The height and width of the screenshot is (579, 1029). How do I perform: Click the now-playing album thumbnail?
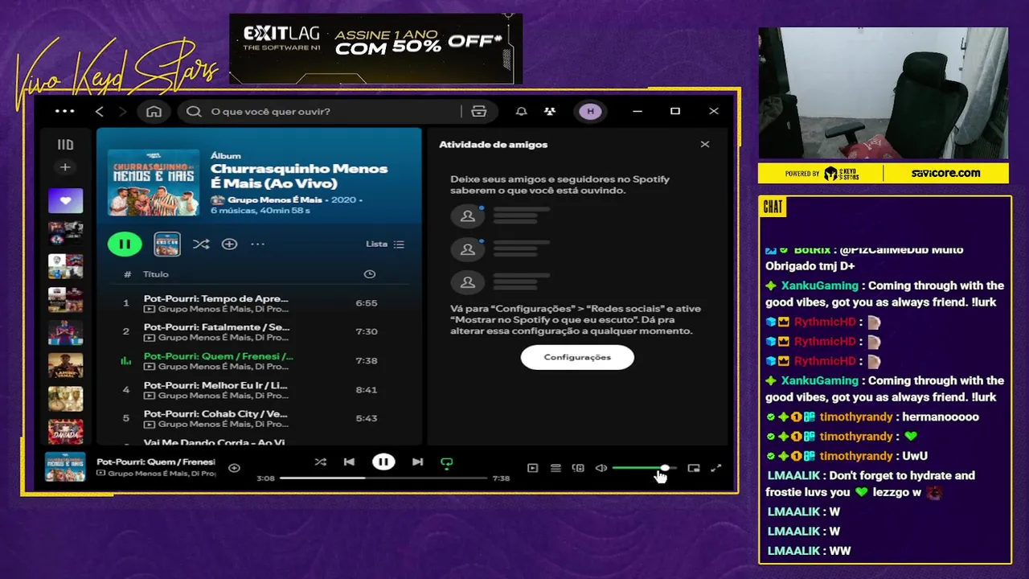(x=65, y=466)
